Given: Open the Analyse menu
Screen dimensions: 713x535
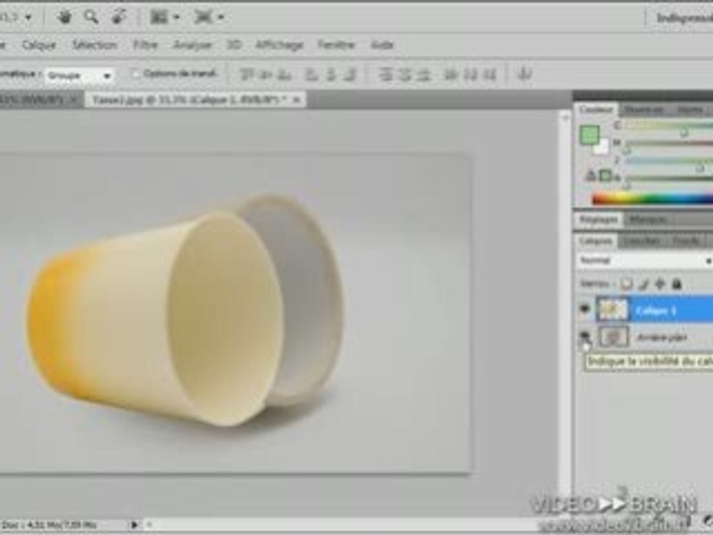Looking at the screenshot, I should click(192, 45).
